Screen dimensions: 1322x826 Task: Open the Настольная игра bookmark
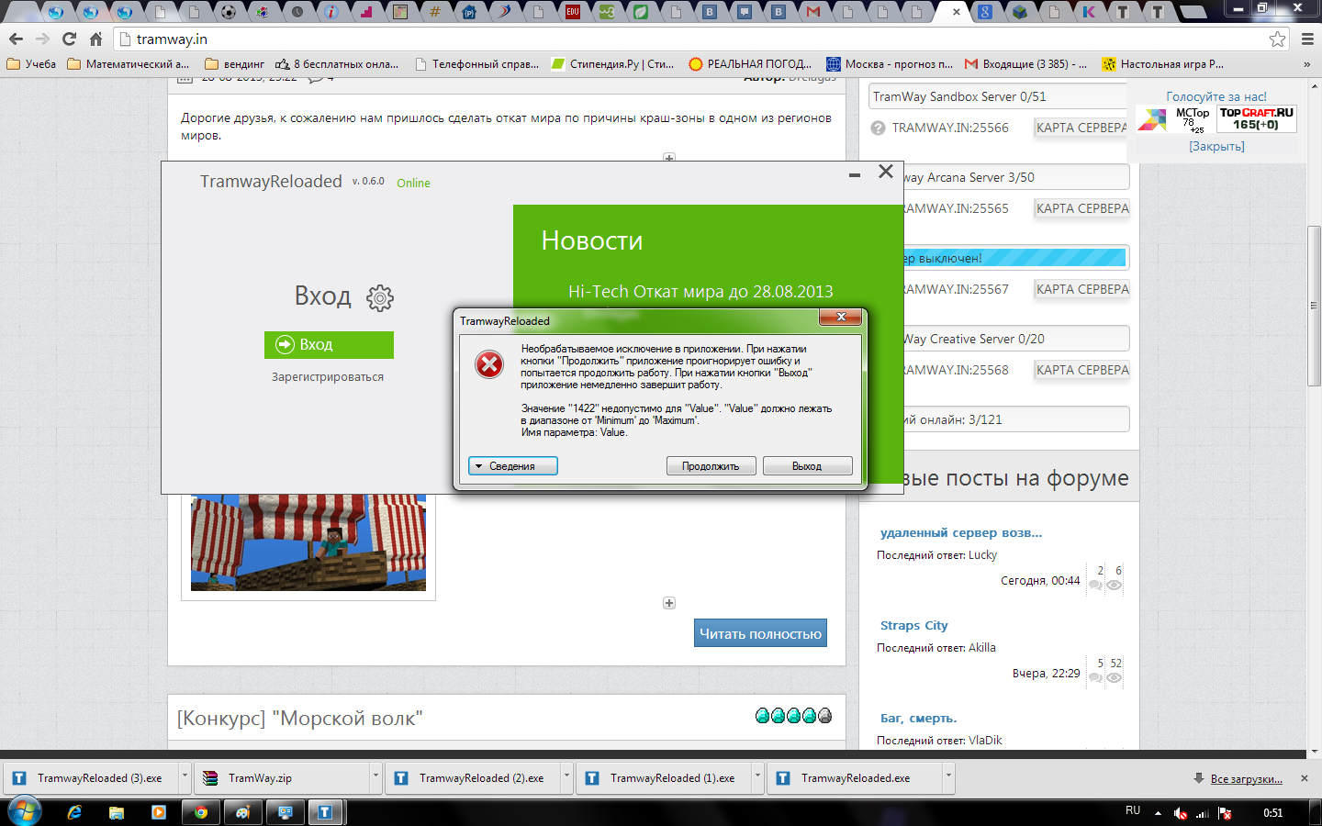[x=1163, y=64]
